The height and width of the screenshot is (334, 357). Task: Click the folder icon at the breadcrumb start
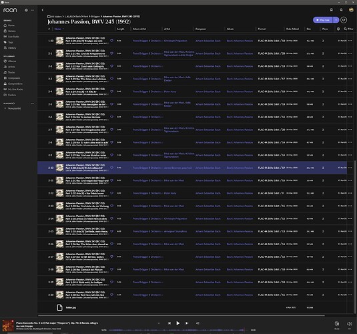(49, 17)
